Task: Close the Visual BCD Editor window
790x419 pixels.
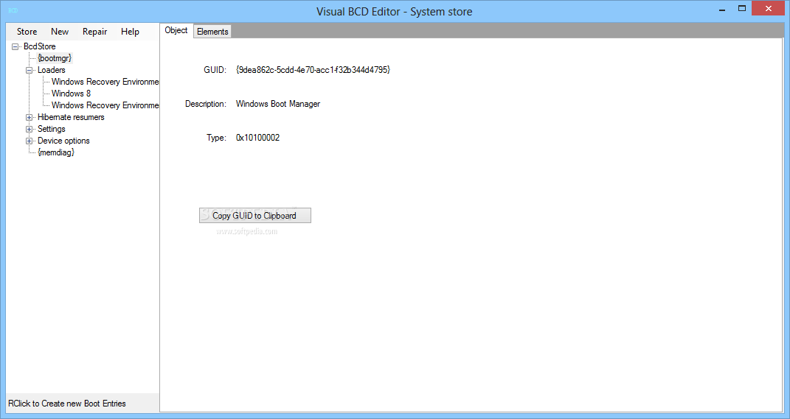Action: pyautogui.click(x=769, y=9)
